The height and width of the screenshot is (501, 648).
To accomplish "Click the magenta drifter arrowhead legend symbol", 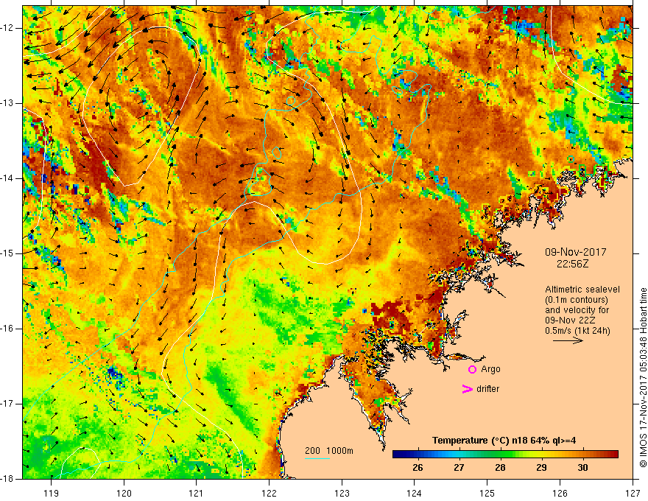I will pos(467,389).
